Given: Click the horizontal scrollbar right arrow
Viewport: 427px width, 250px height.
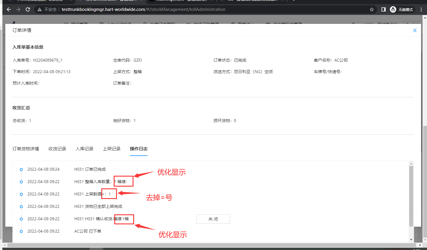Looking at the screenshot, I should click(x=420, y=245).
